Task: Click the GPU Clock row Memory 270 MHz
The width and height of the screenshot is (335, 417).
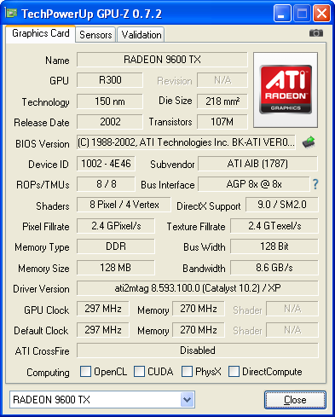Action: 199,309
